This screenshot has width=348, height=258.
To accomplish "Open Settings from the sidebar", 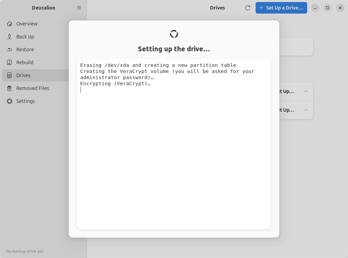I will click(43, 101).
